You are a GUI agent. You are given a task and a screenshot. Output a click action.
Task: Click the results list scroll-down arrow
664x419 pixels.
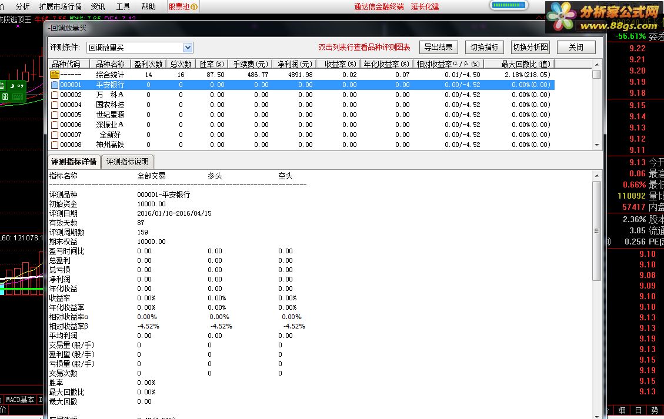[597, 145]
